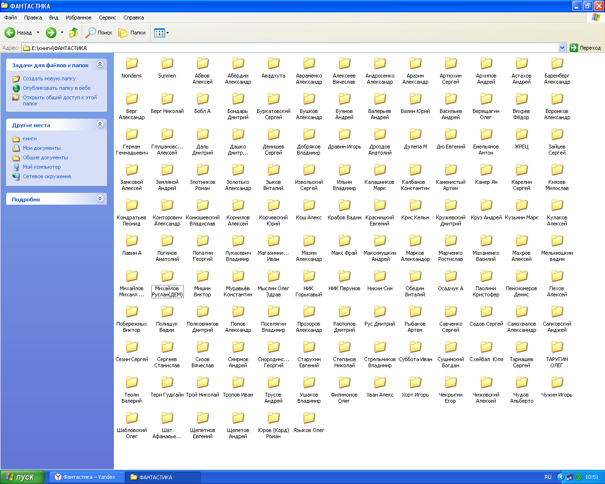
Task: Select the 'НИК Перумов' folder icon
Action: [345, 276]
